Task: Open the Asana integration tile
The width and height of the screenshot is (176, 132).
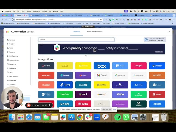Action: (46, 66)
